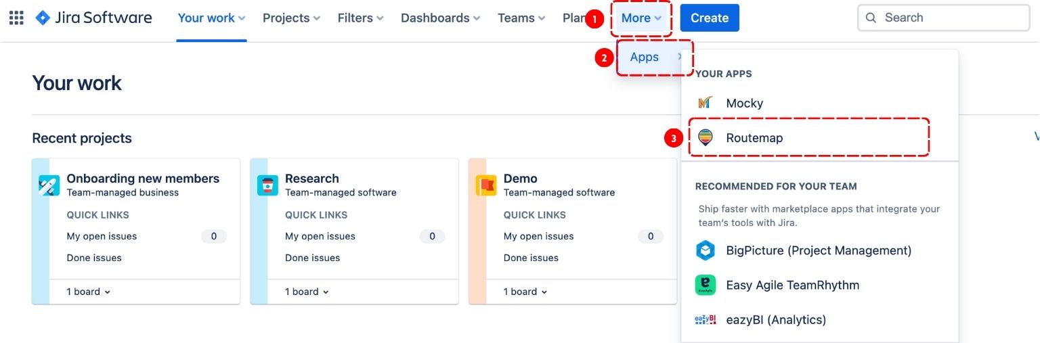Click My open issues under Onboarding project
Screen dimensions: 1040x343
(102, 236)
